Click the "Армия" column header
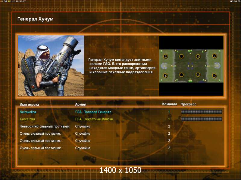Viewport: 241px width, 180px height. pos(81,104)
